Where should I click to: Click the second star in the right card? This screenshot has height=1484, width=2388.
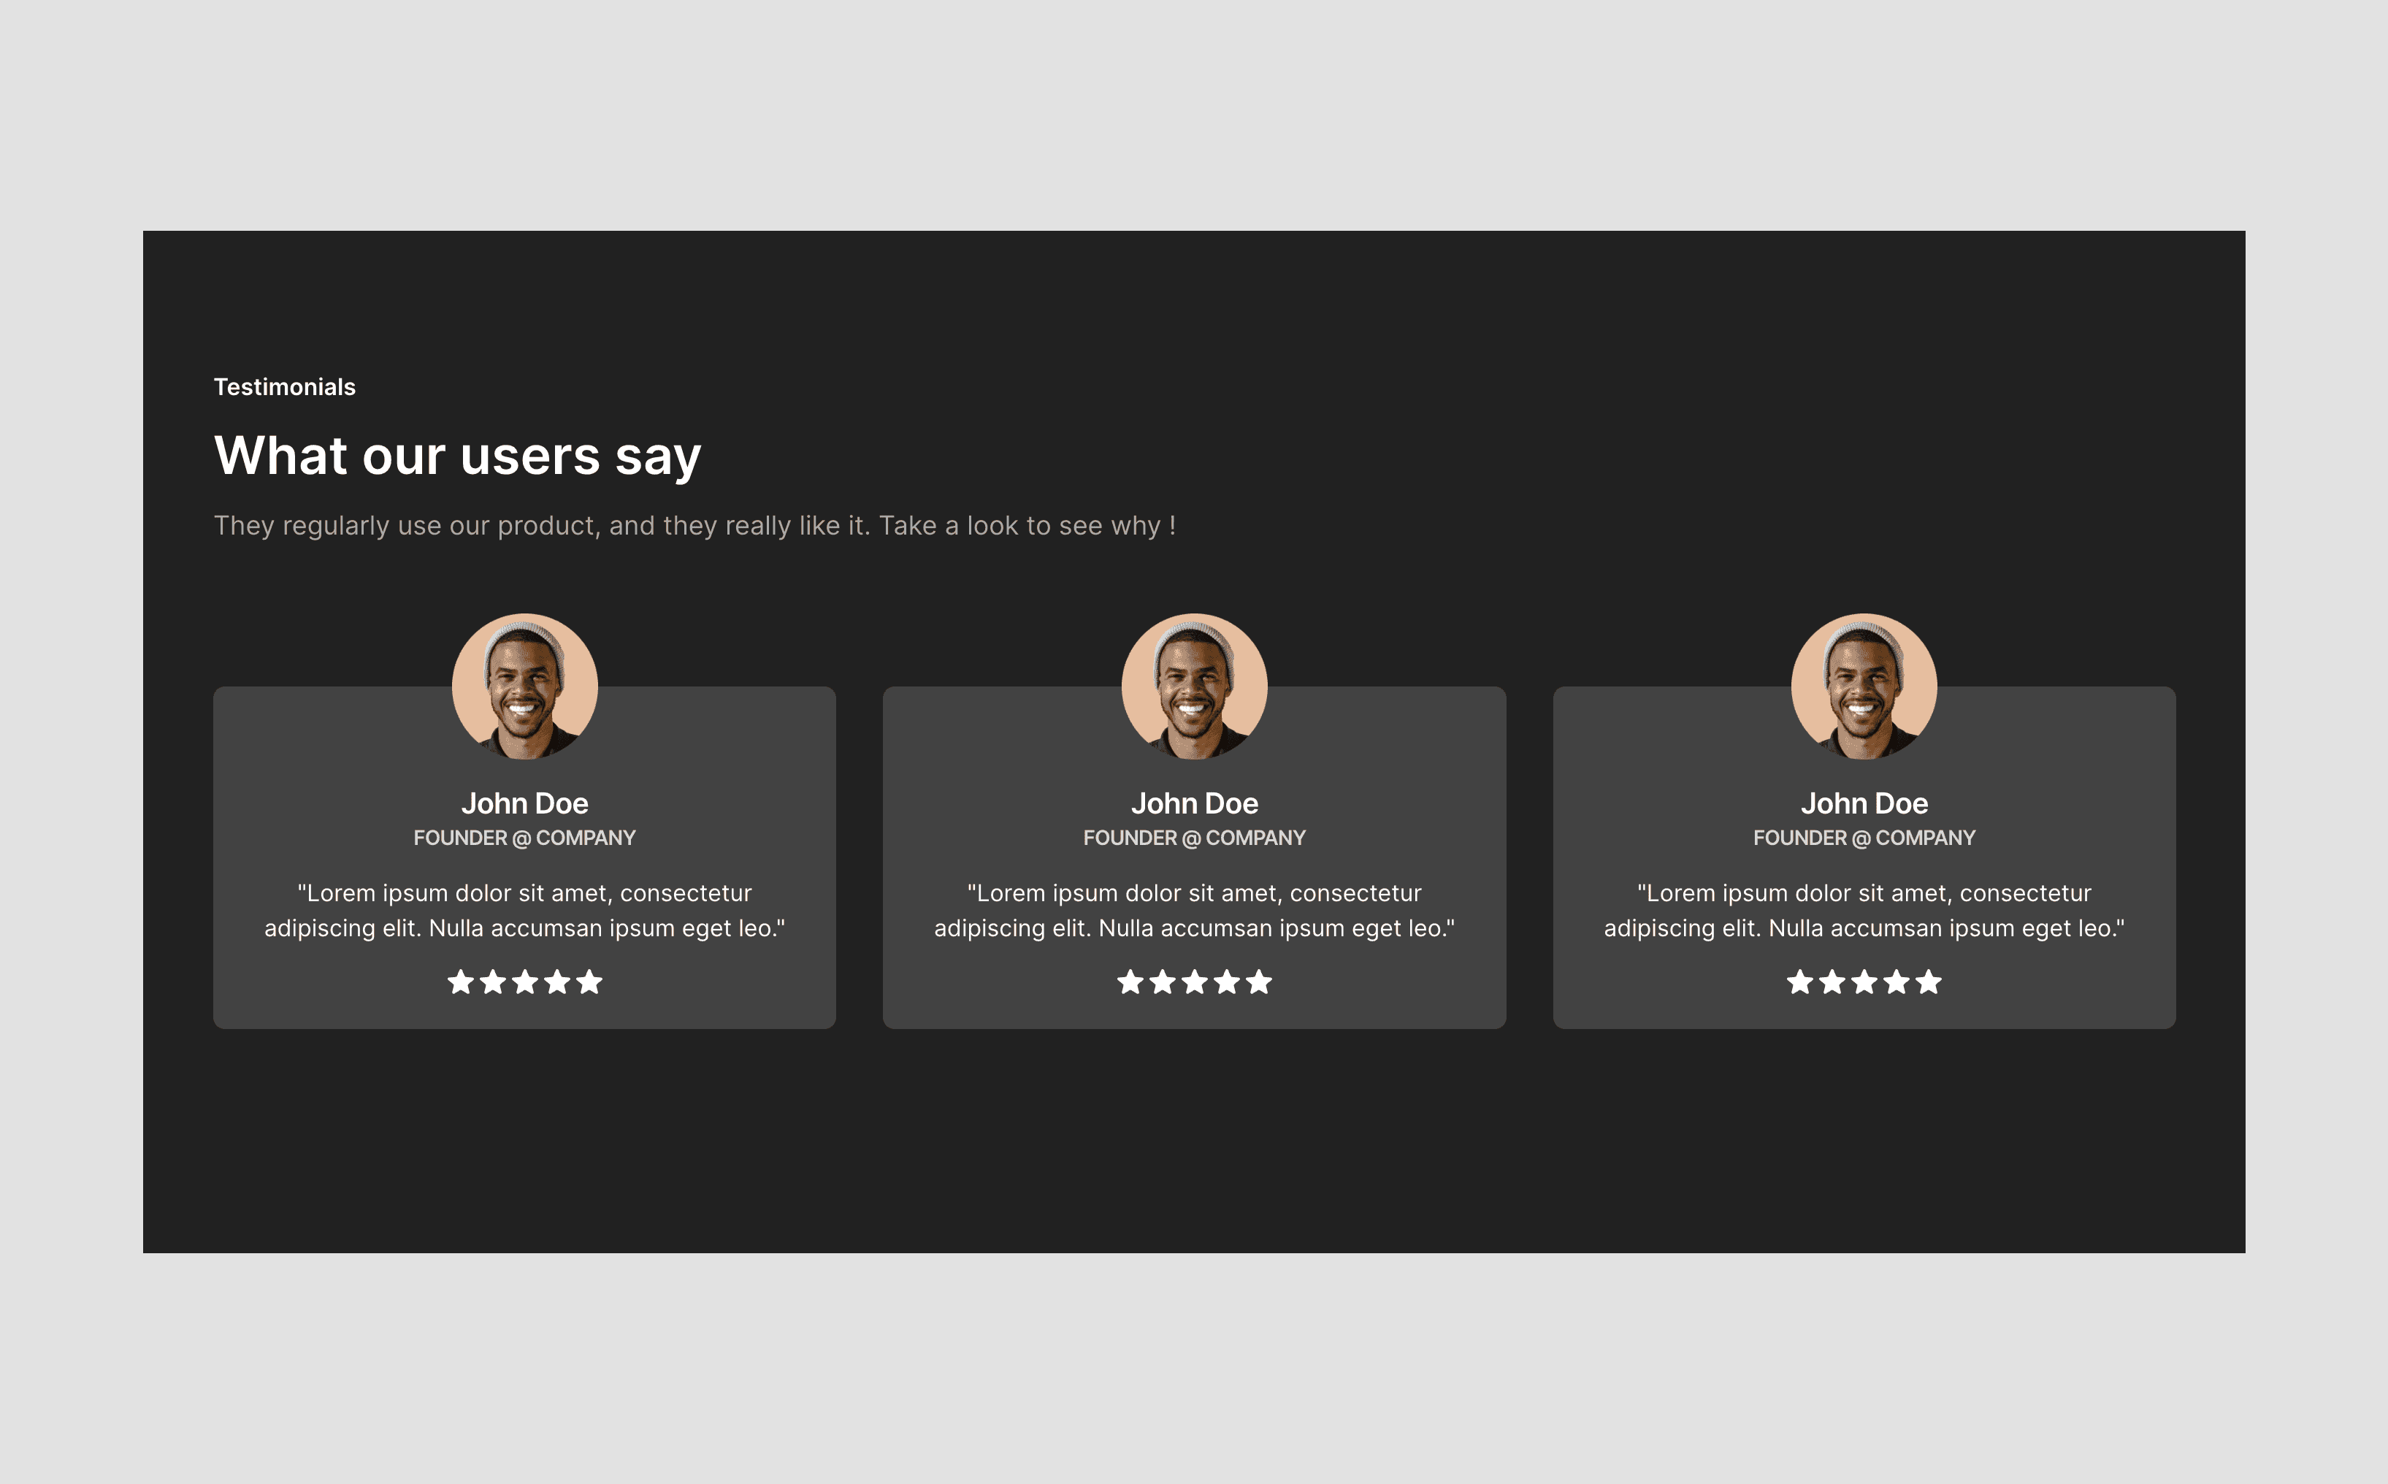tap(1832, 982)
